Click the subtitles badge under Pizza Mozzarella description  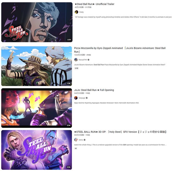pos(76,68)
